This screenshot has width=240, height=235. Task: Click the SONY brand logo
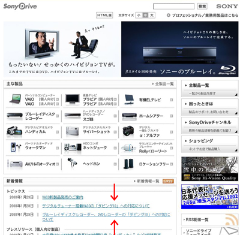pos(227,7)
